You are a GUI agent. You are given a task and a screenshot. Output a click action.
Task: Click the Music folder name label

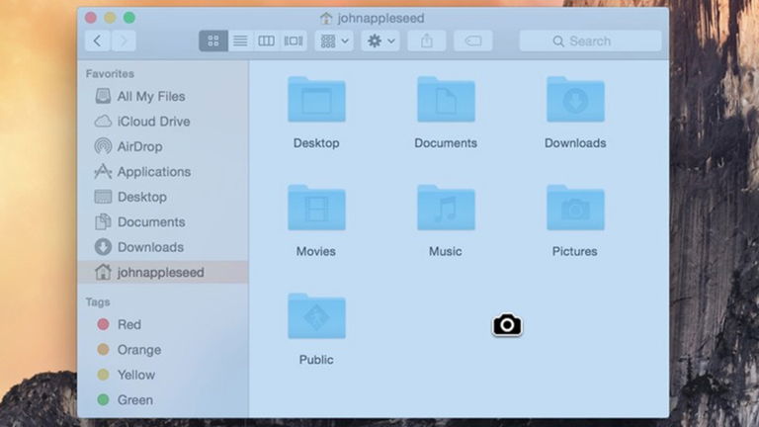(446, 251)
